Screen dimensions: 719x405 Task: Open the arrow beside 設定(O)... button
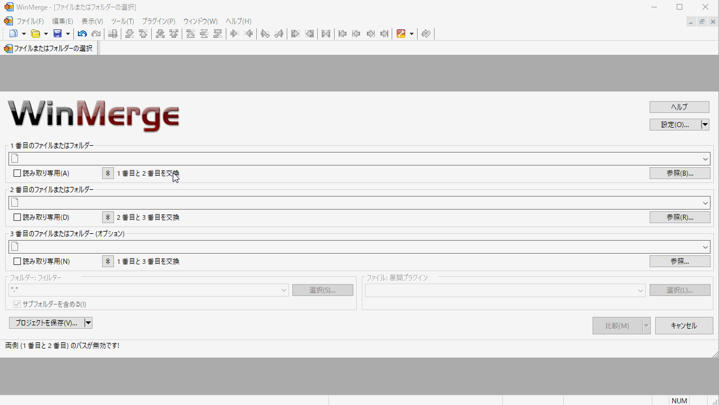705,125
